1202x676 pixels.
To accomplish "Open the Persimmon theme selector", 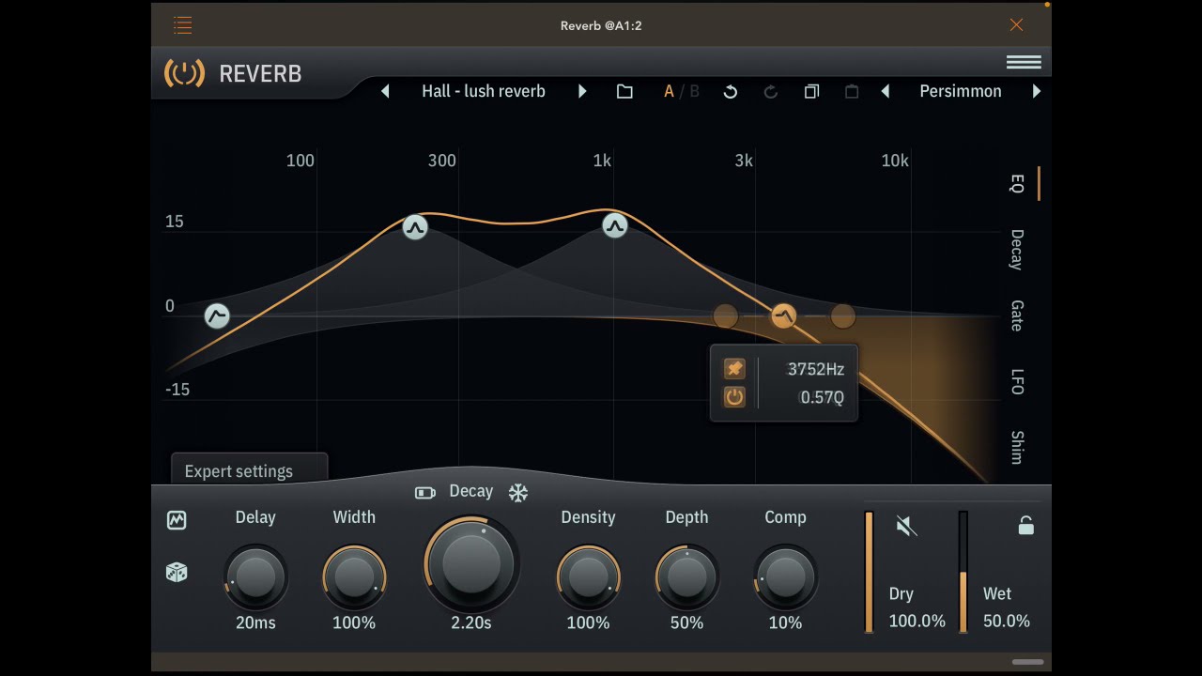I will click(961, 91).
